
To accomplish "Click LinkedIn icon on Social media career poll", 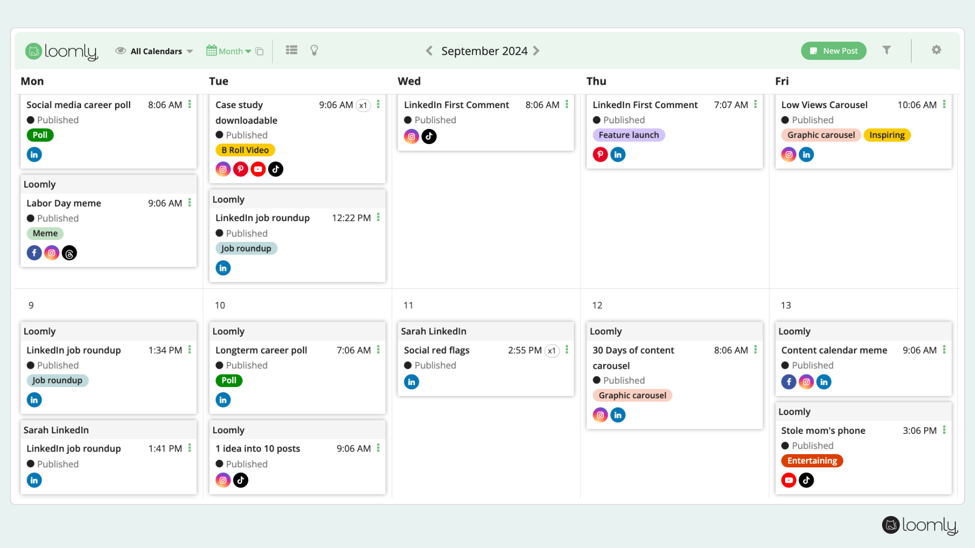I will click(x=34, y=154).
